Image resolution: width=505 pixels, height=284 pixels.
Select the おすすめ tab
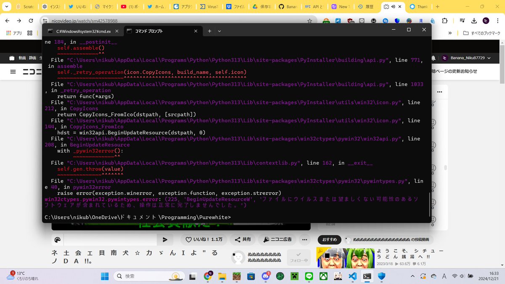[x=330, y=239]
